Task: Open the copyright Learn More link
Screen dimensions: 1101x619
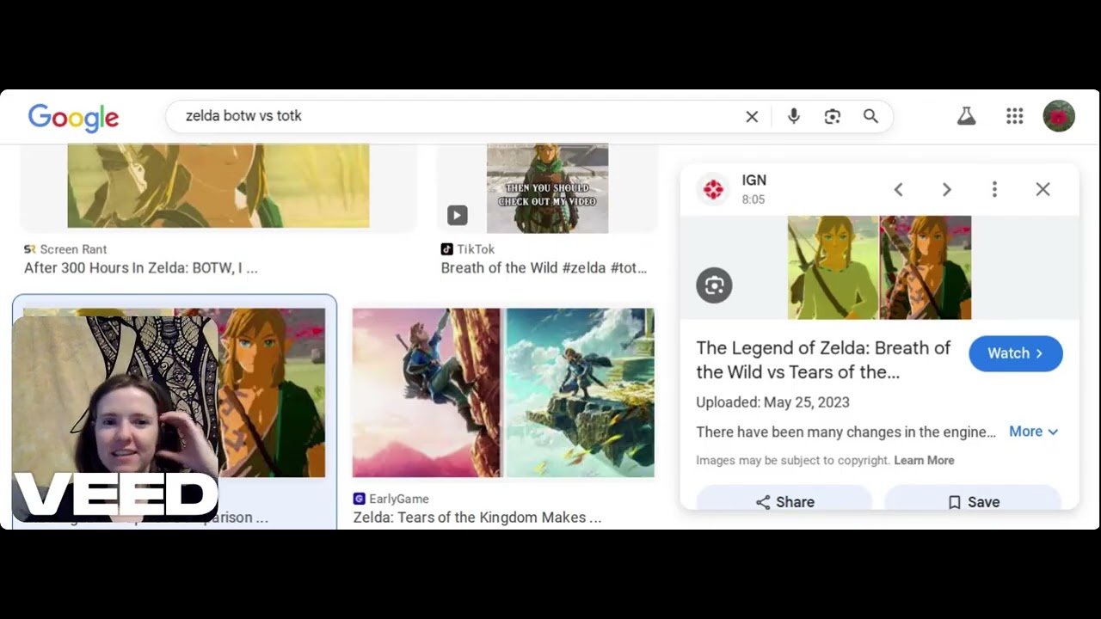Action: click(924, 460)
